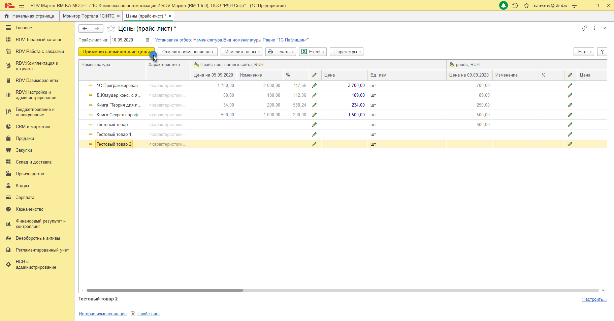614x321 pixels.
Task: Click the back navigation arrow
Action: [85, 29]
